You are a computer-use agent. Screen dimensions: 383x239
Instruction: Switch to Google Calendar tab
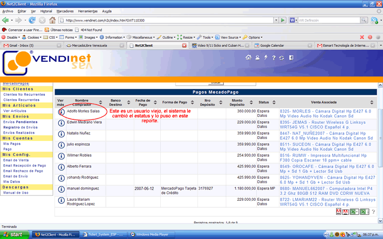coord(283,46)
